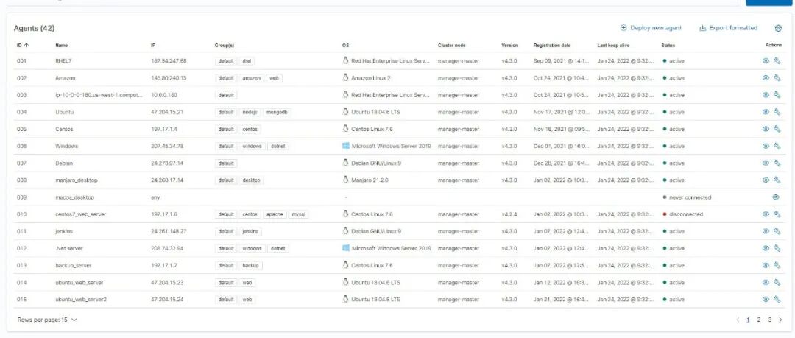Click rhel group badge in RHEL7 row
The image size is (795, 338).
point(247,61)
